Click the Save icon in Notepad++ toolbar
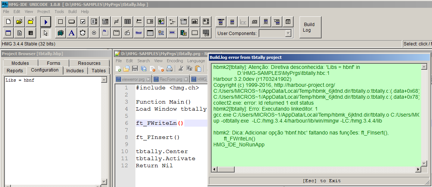 135,69
